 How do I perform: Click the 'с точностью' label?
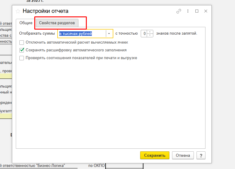click(126, 33)
